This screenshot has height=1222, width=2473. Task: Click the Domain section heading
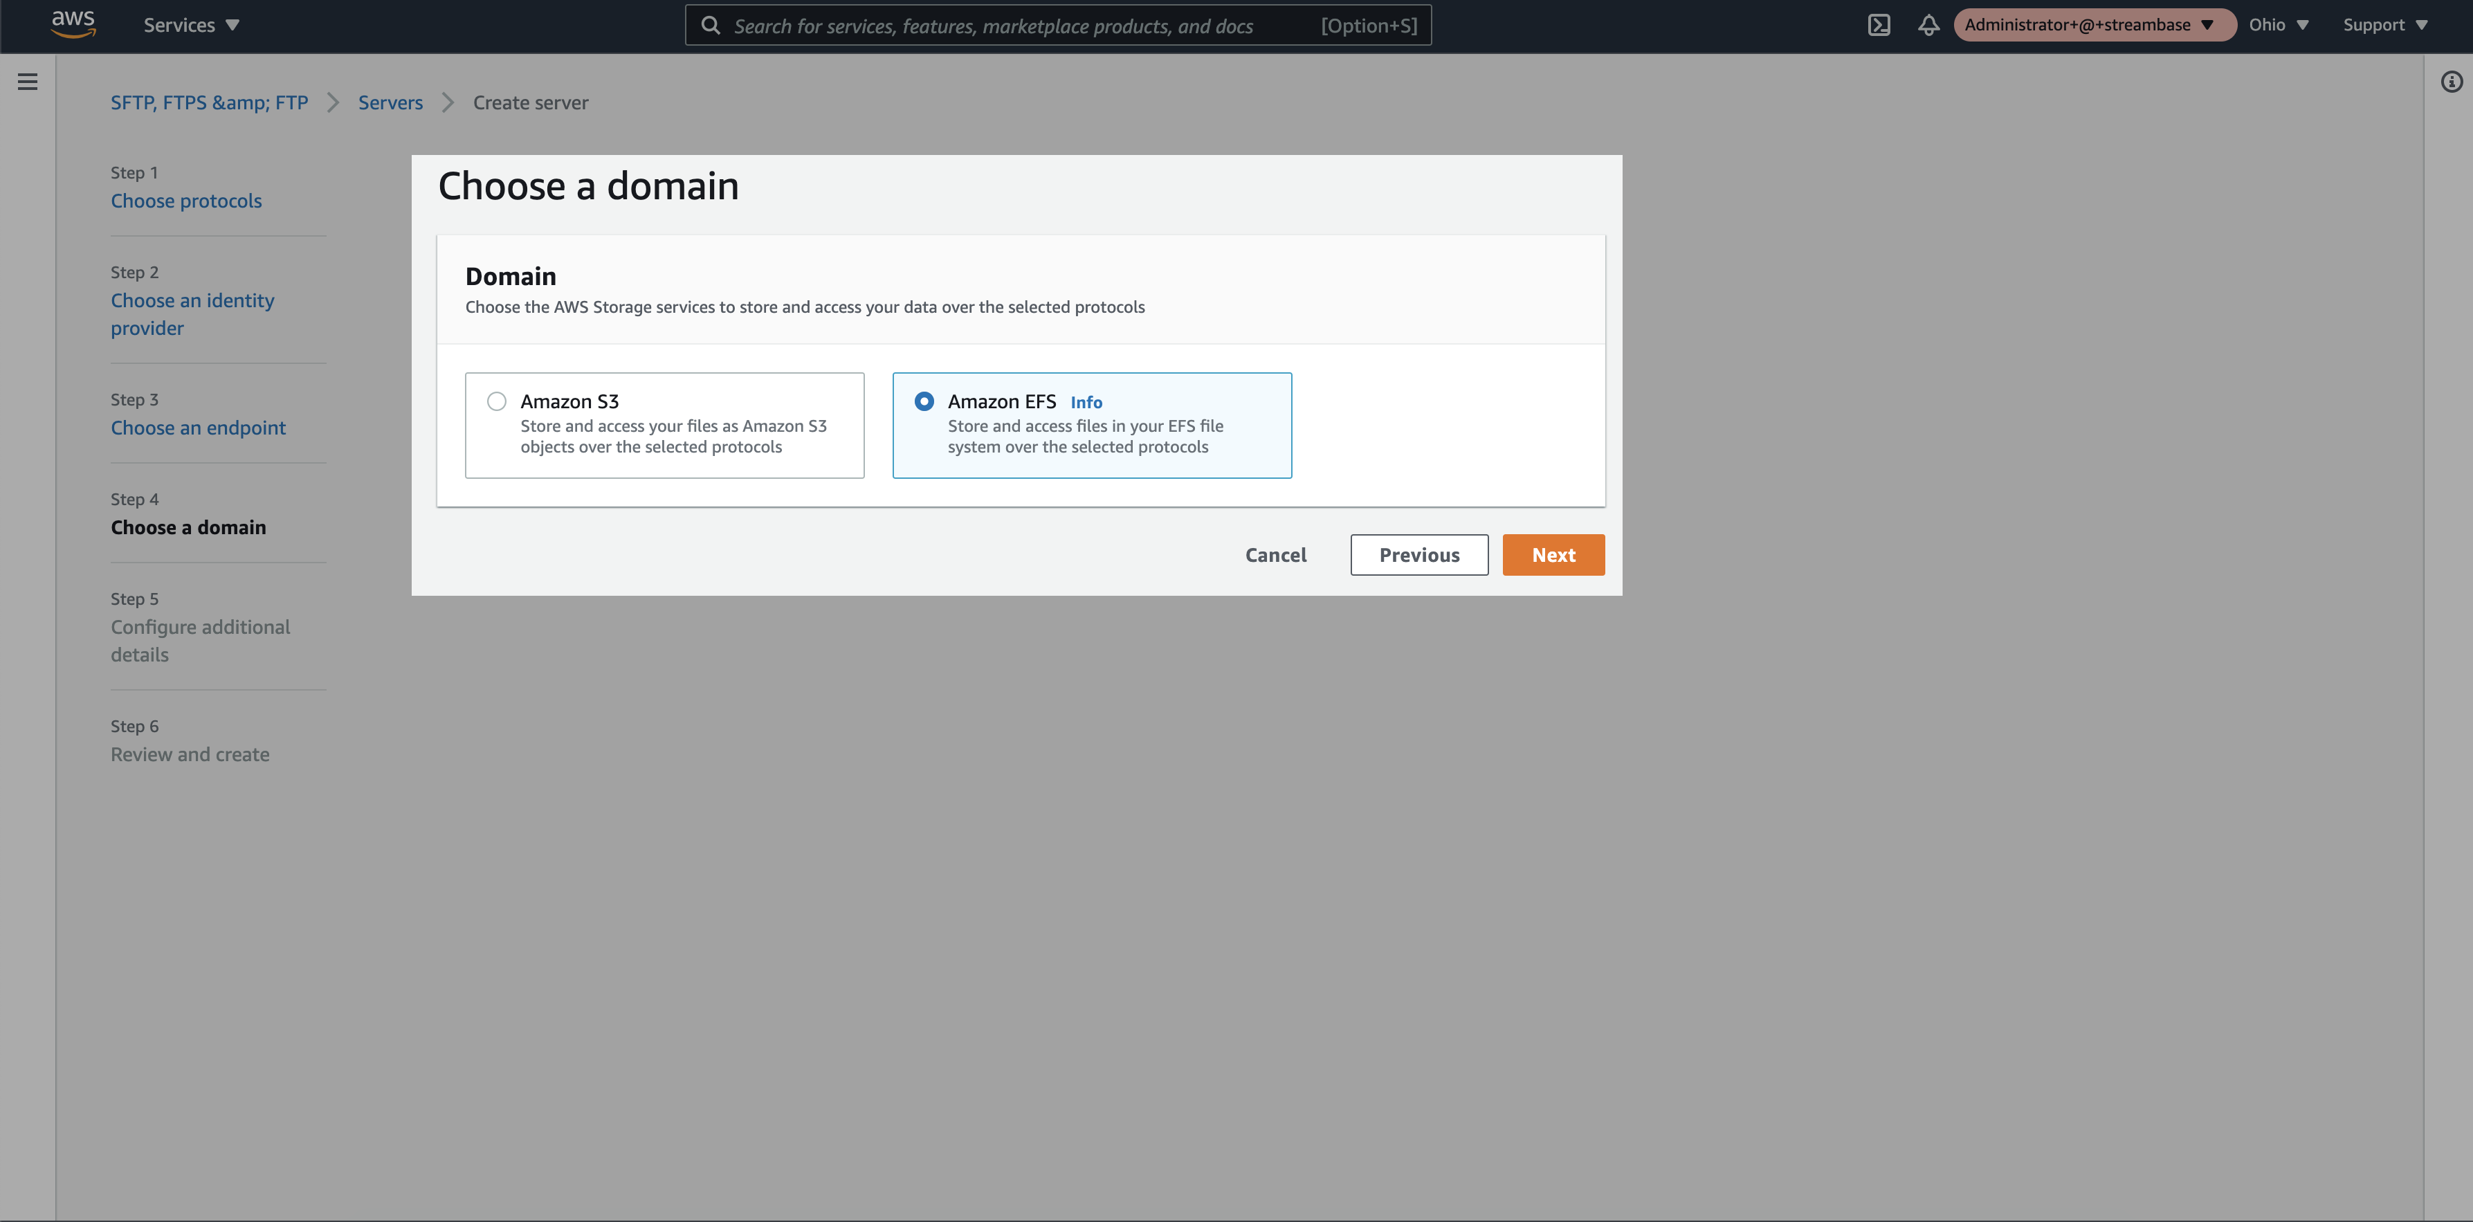pyautogui.click(x=511, y=277)
